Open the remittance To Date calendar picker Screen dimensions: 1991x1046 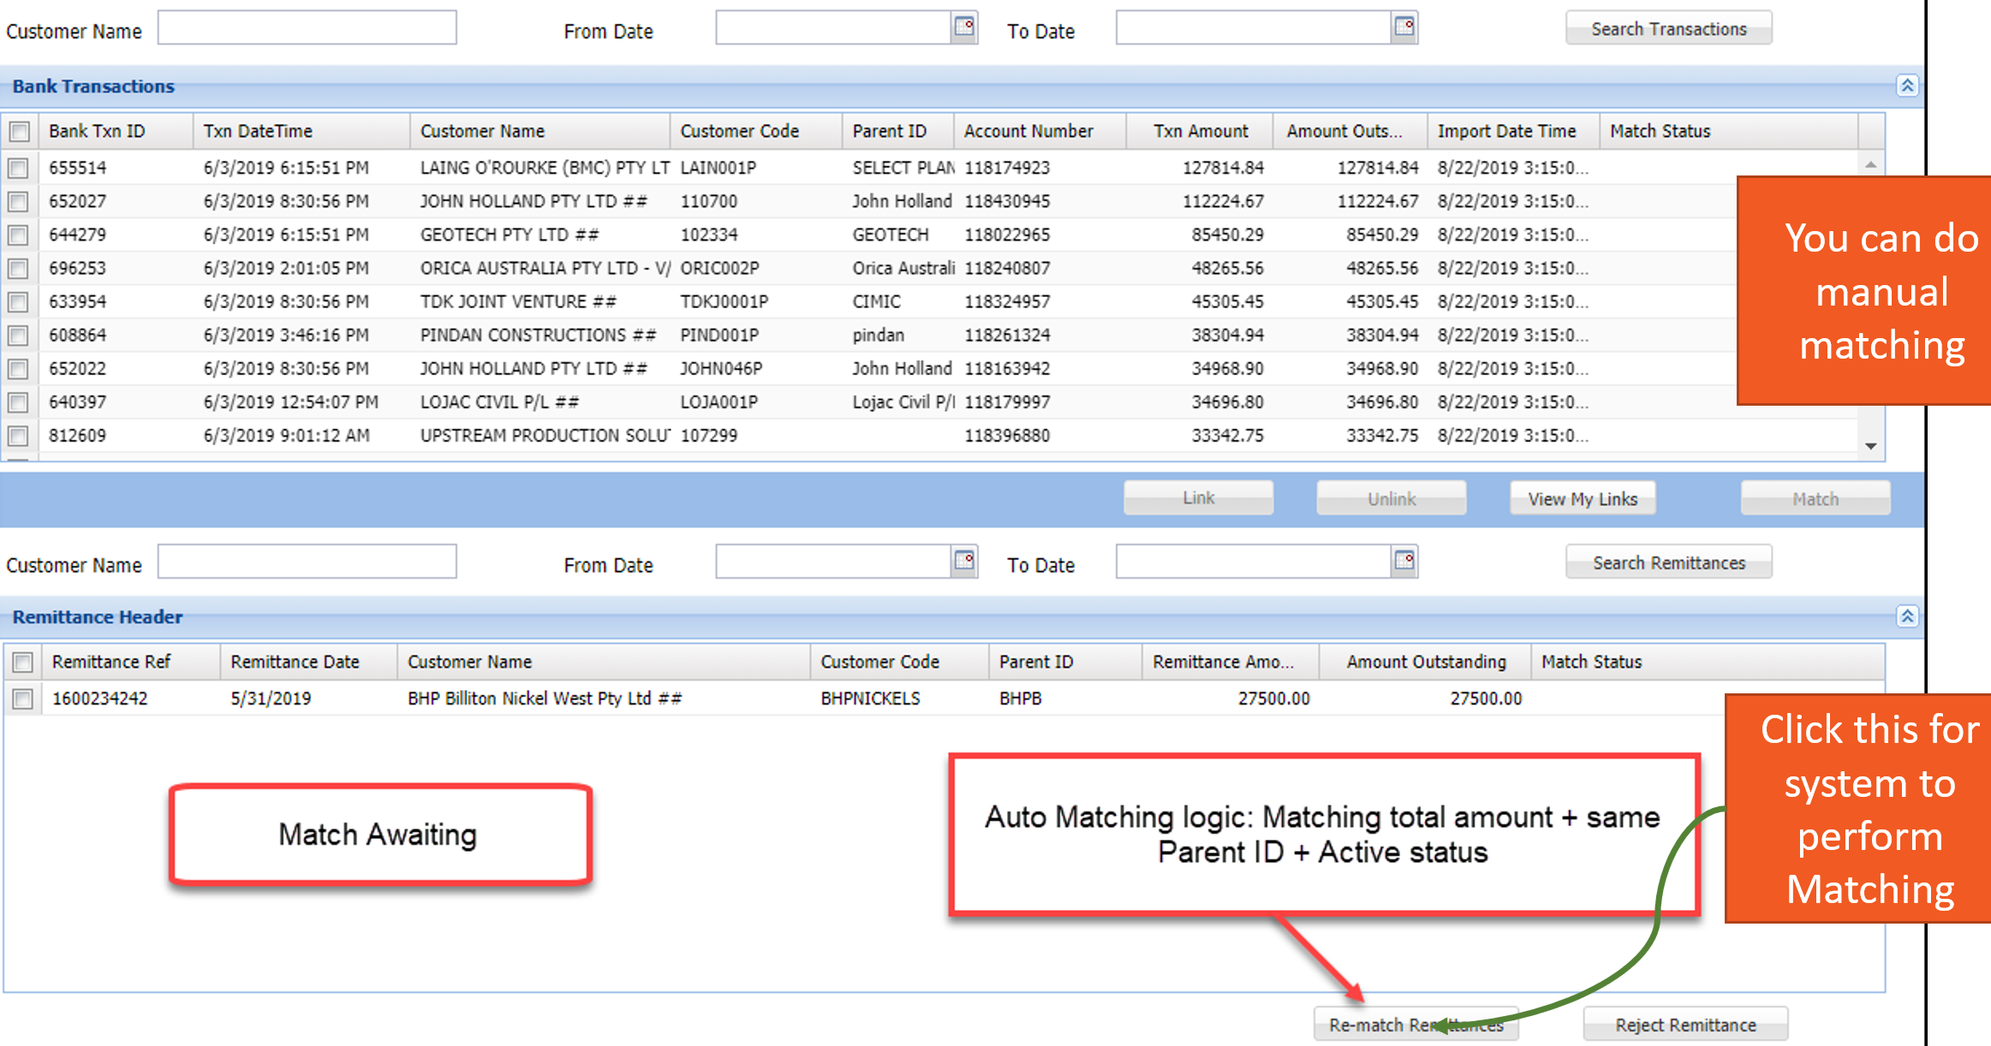(x=1404, y=561)
